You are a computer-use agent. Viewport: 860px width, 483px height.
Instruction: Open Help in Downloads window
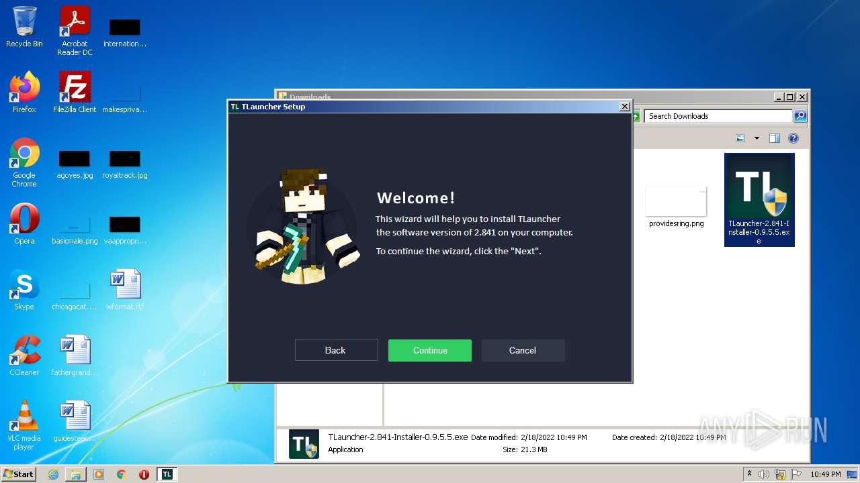point(793,138)
